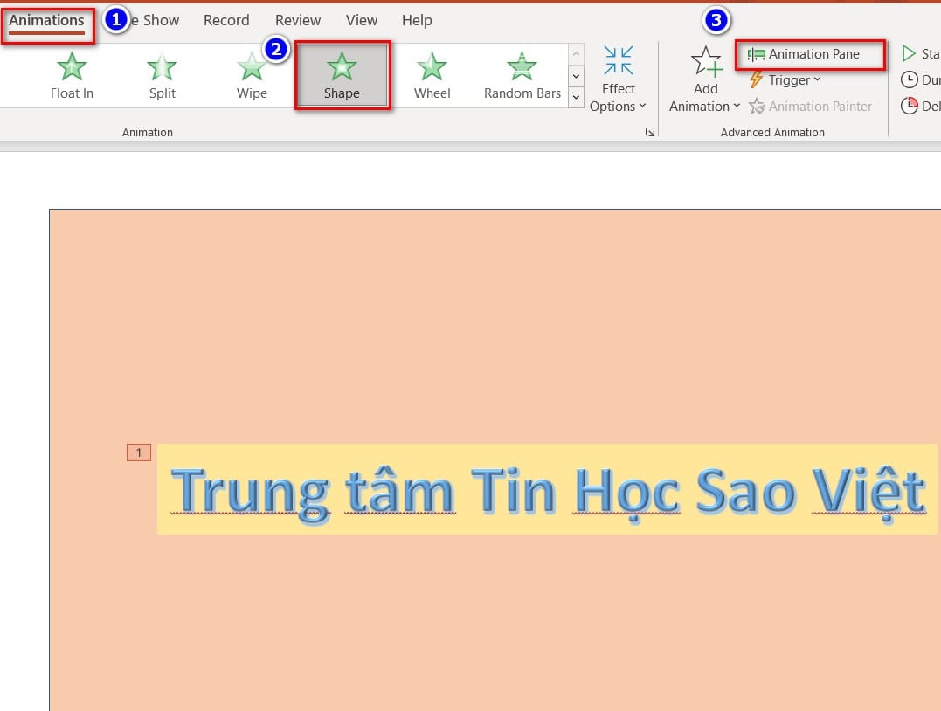Select the animation number 1 badge
941x711 pixels.
coord(138,452)
